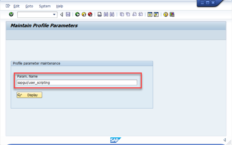Expand status bar with bottom-right triangle
This screenshot has width=232, height=145.
coord(225,140)
